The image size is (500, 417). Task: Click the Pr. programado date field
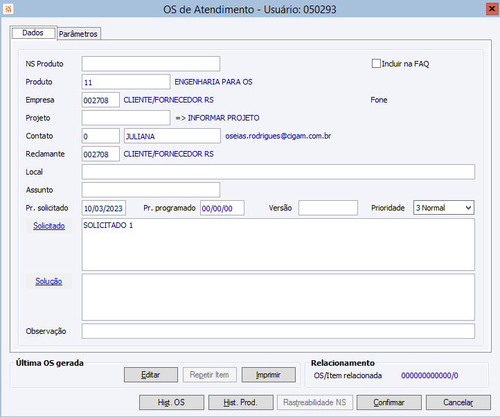pos(222,208)
